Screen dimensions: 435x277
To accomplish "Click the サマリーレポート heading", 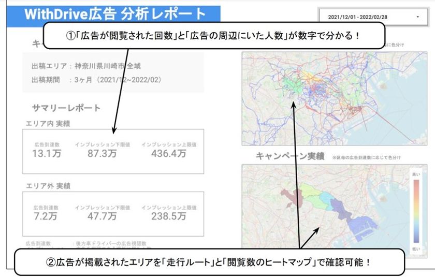I will tap(66, 108).
